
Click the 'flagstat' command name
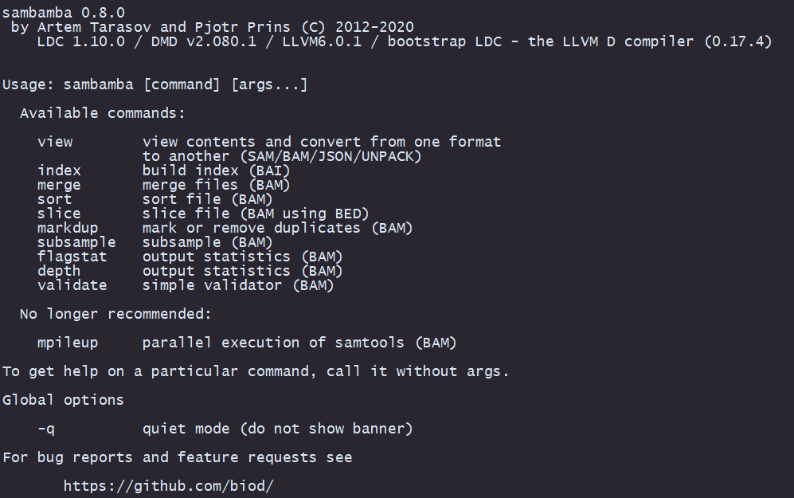[72, 257]
